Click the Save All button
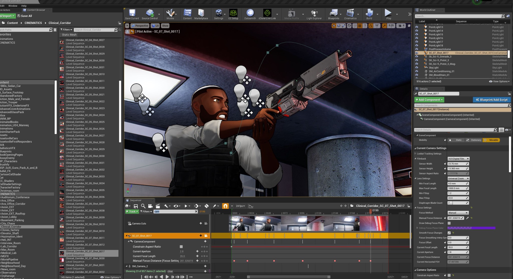Screen dimensions: 513x279 [25, 16]
